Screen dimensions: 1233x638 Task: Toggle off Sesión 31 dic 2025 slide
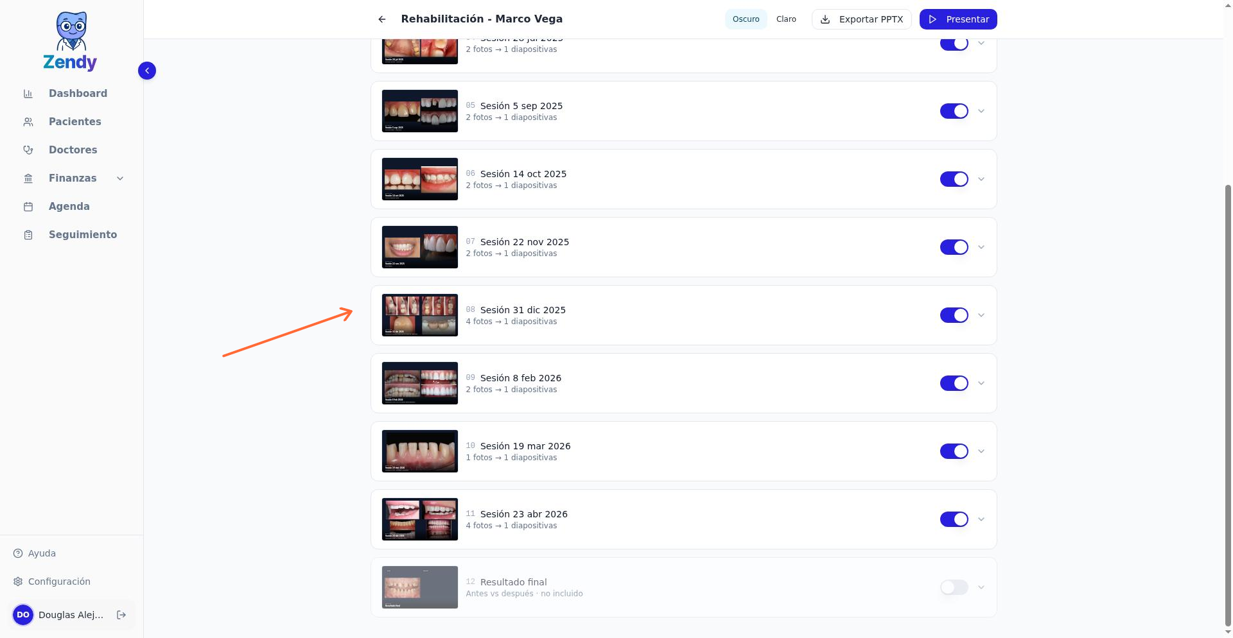point(954,315)
